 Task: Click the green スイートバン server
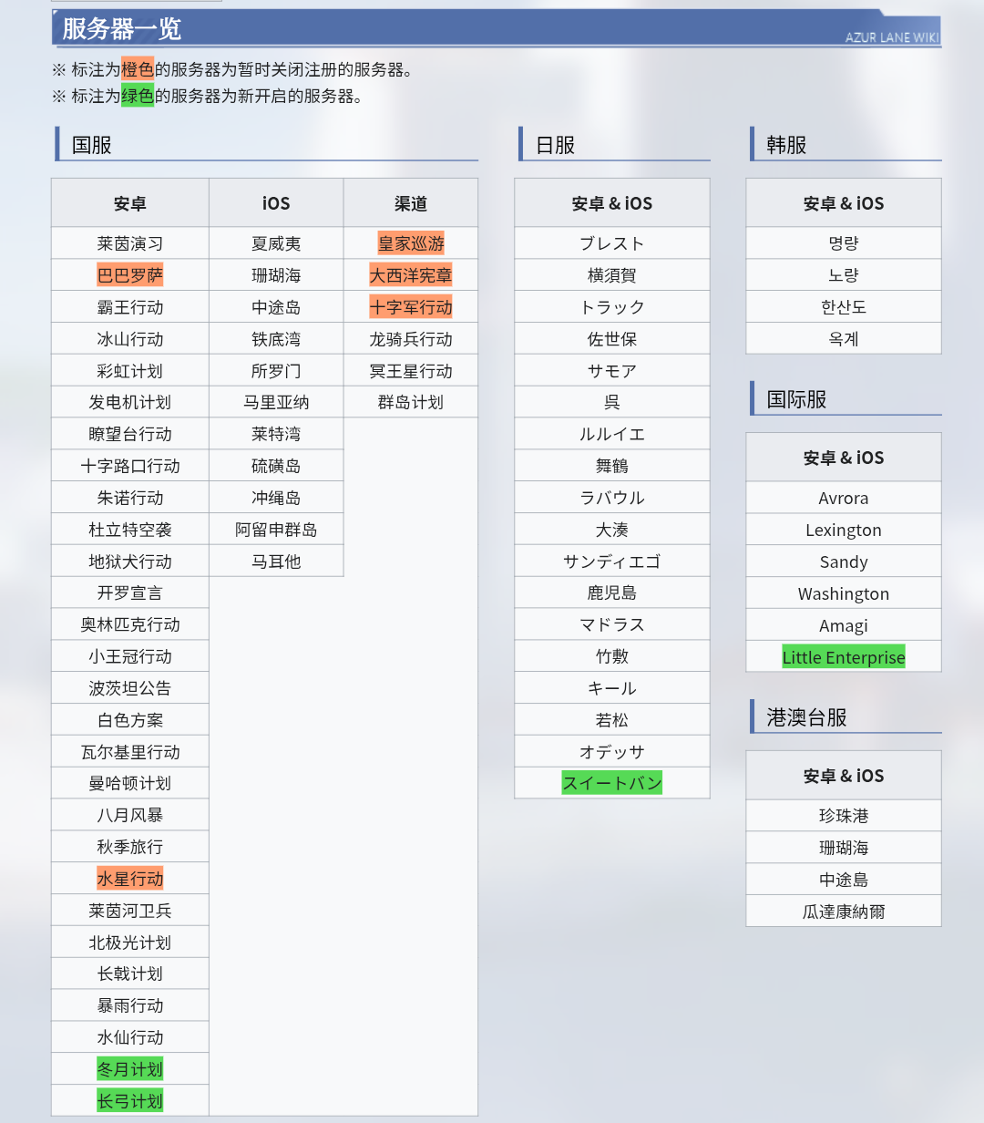(612, 783)
